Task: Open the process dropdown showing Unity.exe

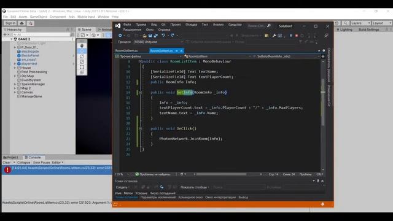Action: coord(158,42)
